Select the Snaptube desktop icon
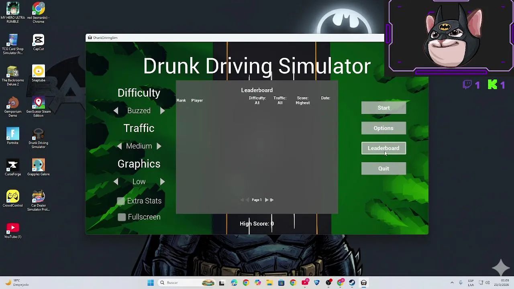 click(39, 74)
